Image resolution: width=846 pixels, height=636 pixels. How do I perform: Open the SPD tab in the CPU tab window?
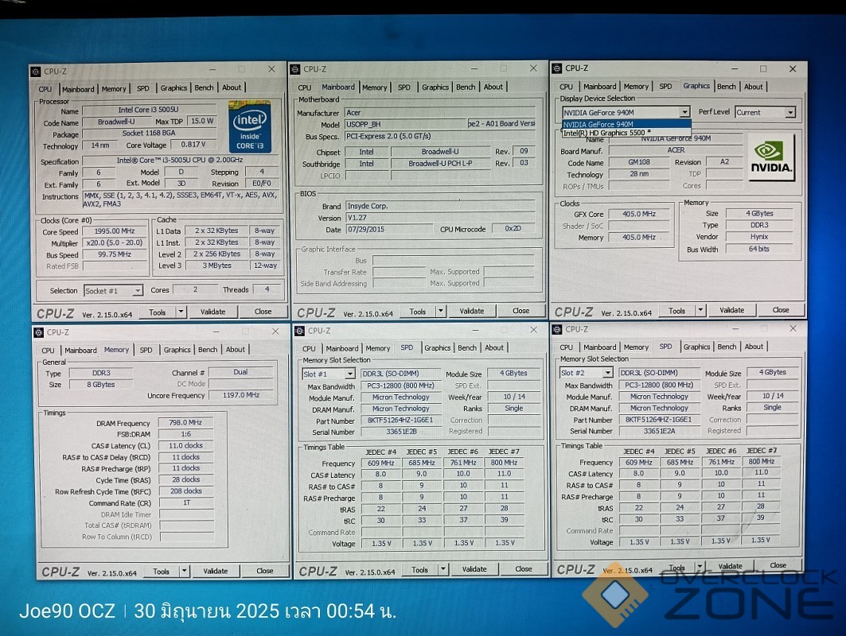tap(143, 88)
